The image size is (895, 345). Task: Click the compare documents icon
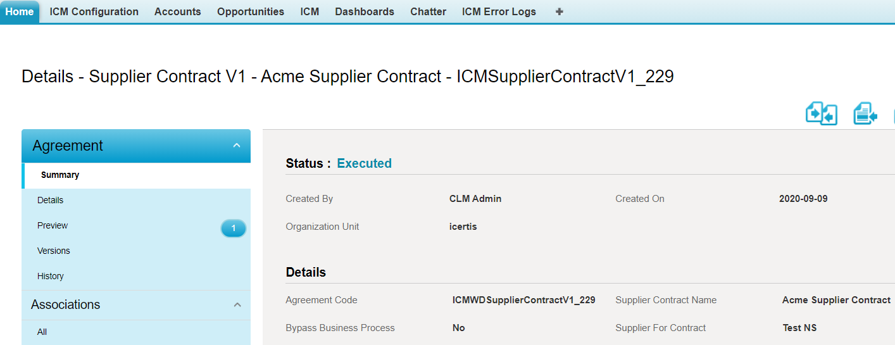coord(821,114)
